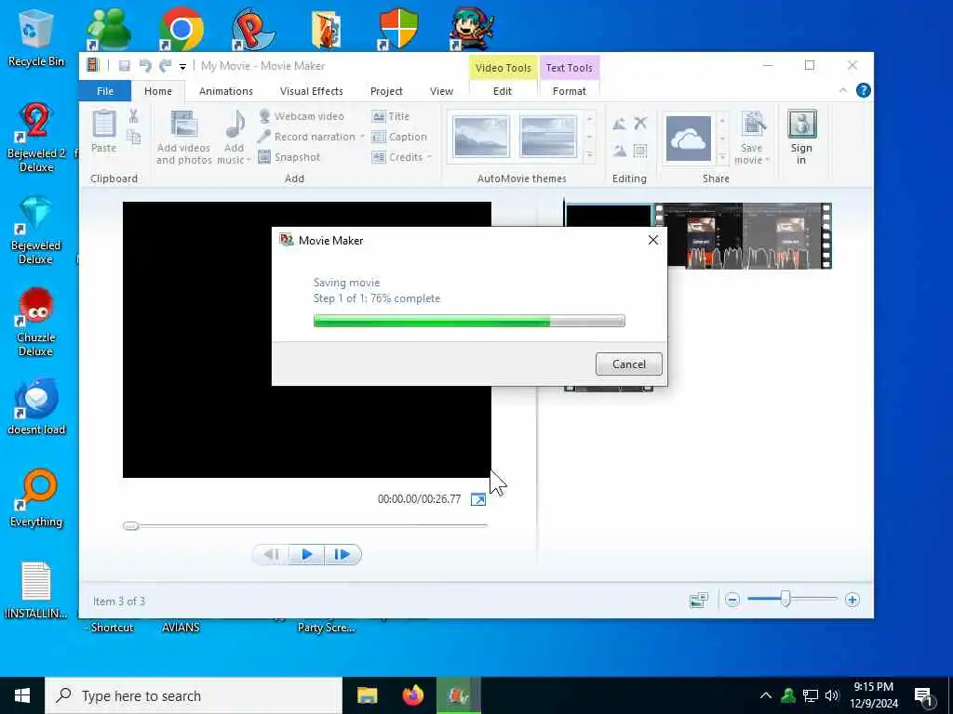Change thumbnail size icon in status bar

click(699, 600)
